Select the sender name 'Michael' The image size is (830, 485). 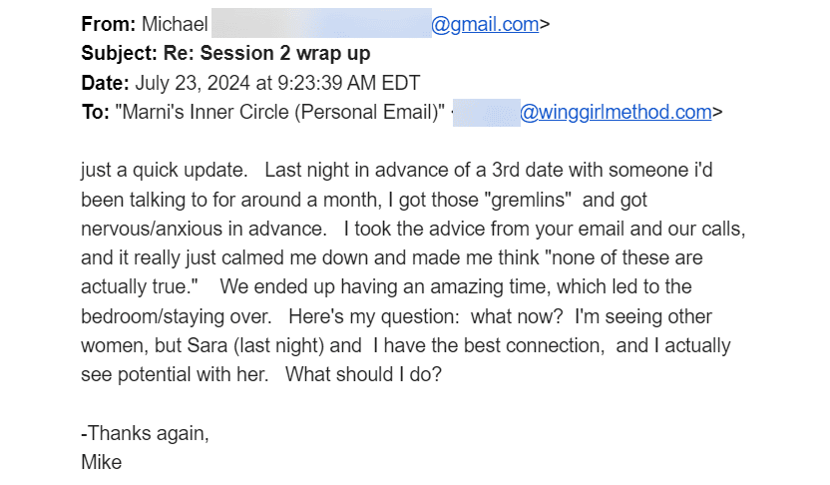[x=175, y=24]
